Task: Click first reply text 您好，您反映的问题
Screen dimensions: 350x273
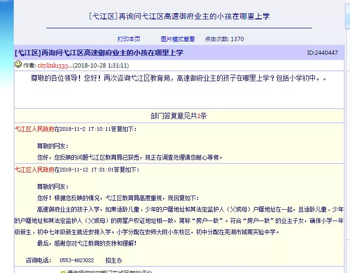Action: tap(129, 157)
